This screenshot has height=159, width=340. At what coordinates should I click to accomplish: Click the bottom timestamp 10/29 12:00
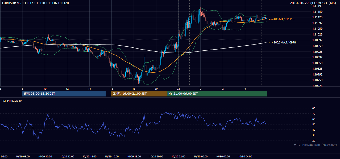coord(67,157)
